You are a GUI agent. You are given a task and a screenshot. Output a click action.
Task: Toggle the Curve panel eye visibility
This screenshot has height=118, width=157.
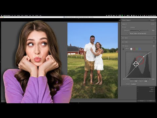(x=154, y=46)
